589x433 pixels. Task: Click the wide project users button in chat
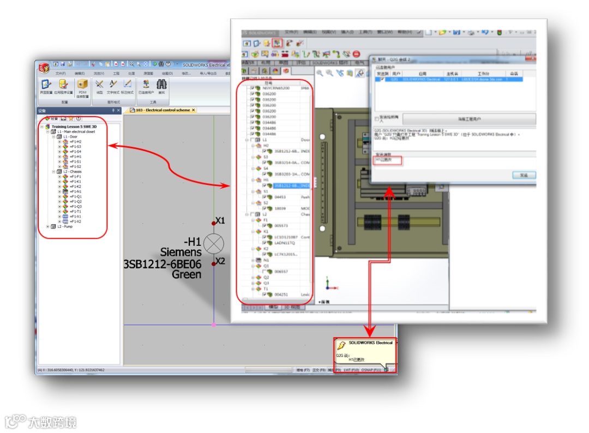[x=469, y=119]
